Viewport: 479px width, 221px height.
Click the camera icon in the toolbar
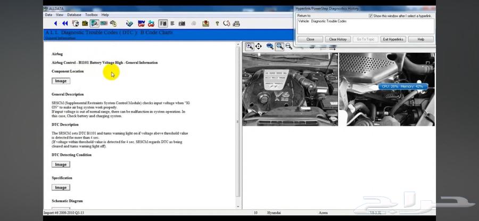click(181, 23)
